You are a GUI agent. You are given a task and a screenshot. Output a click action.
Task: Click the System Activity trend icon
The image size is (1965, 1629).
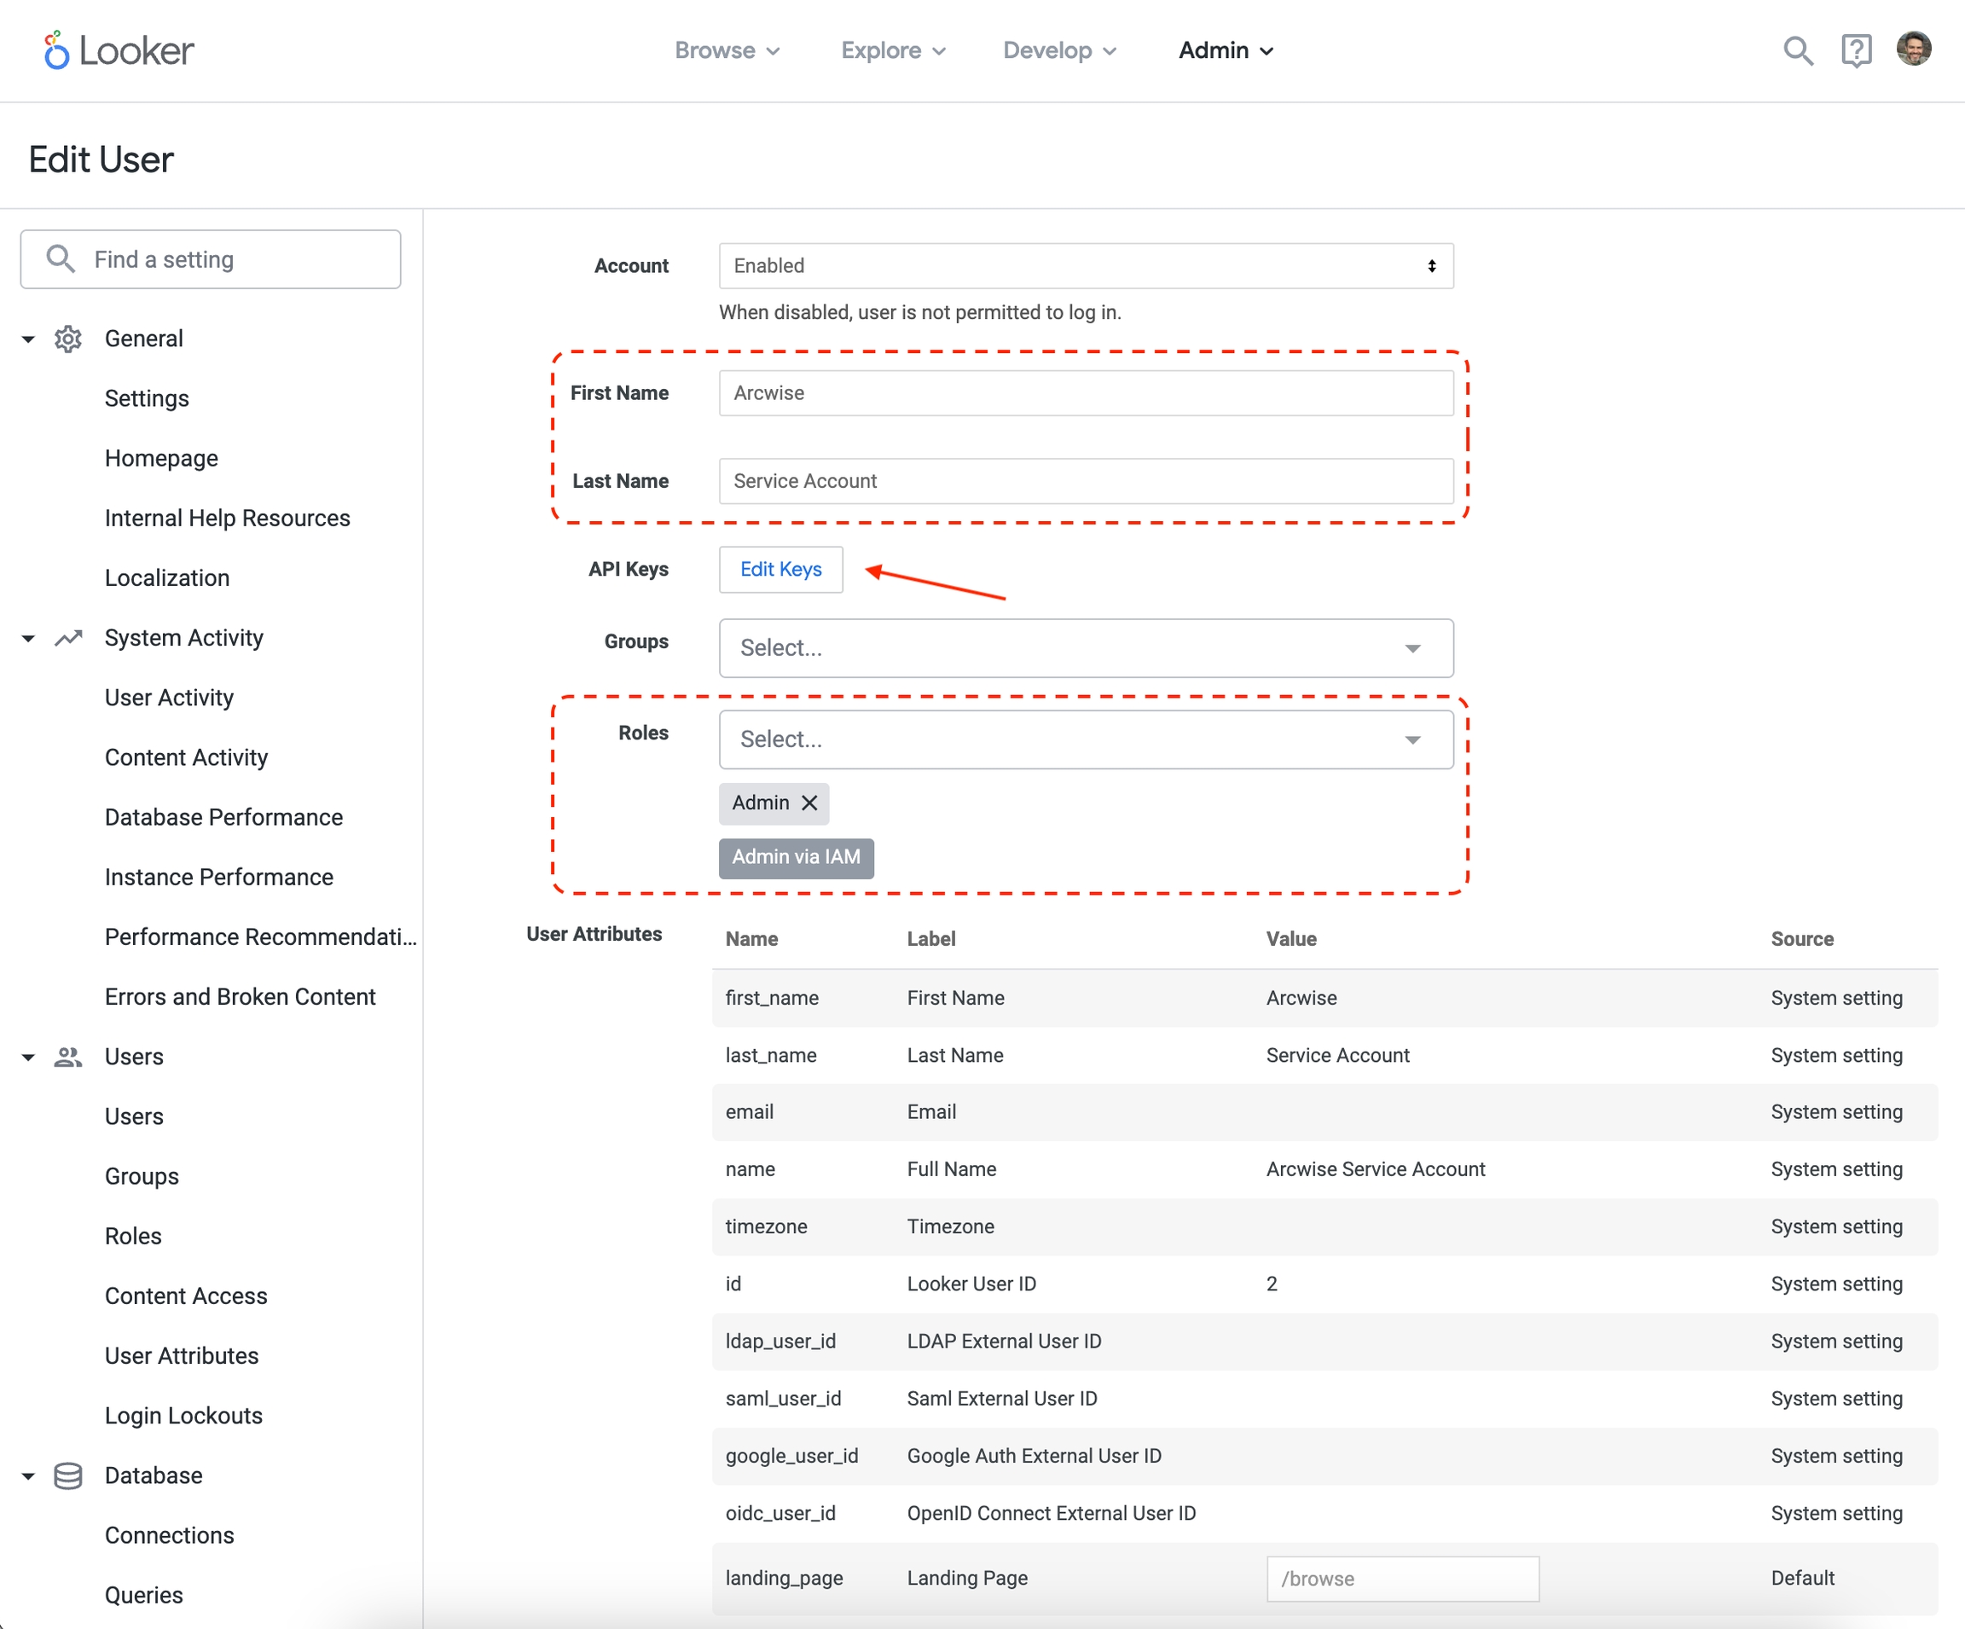click(x=67, y=638)
